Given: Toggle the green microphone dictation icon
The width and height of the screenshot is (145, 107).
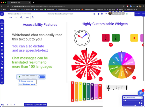Looking at the screenshot, I should point(19,77).
